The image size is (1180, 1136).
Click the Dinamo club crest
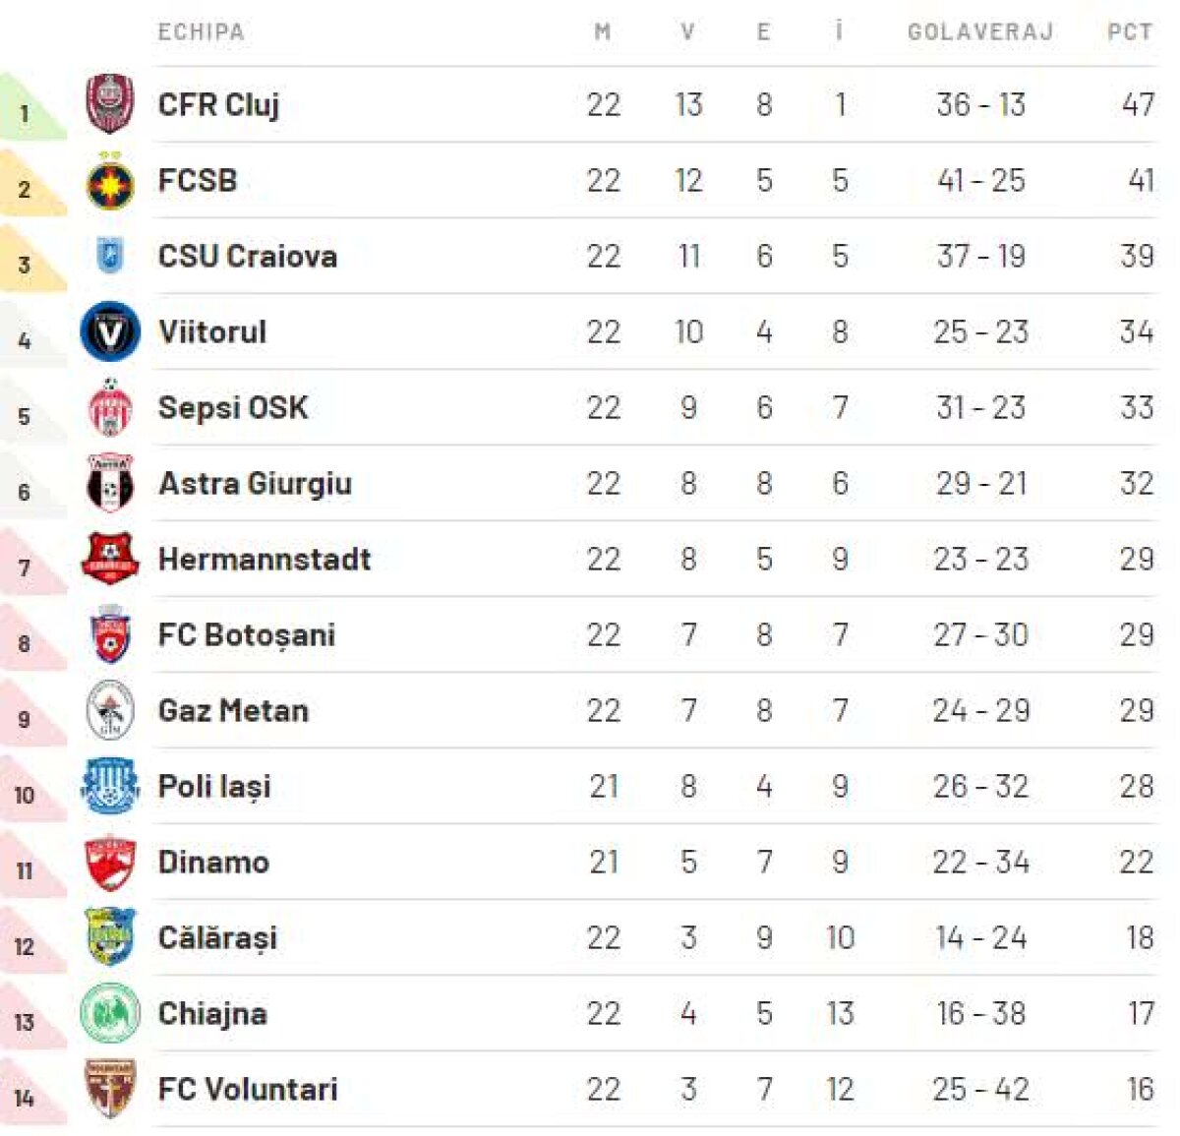pyautogui.click(x=110, y=863)
